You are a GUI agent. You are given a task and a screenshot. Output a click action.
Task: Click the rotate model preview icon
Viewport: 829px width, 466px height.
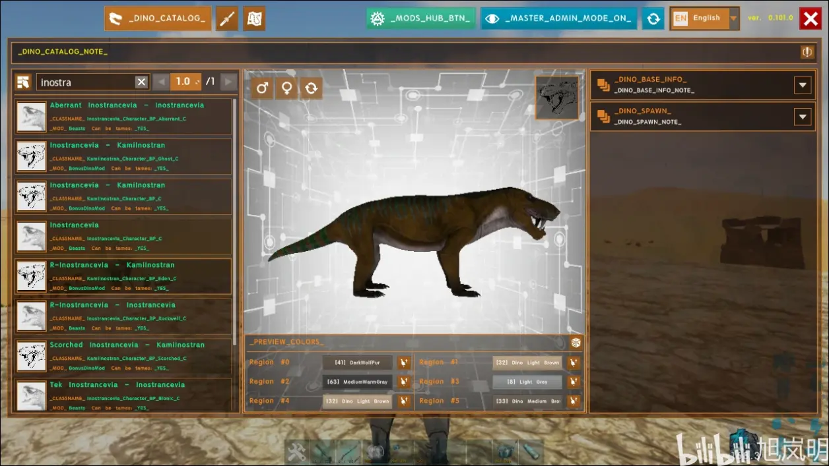click(x=311, y=88)
